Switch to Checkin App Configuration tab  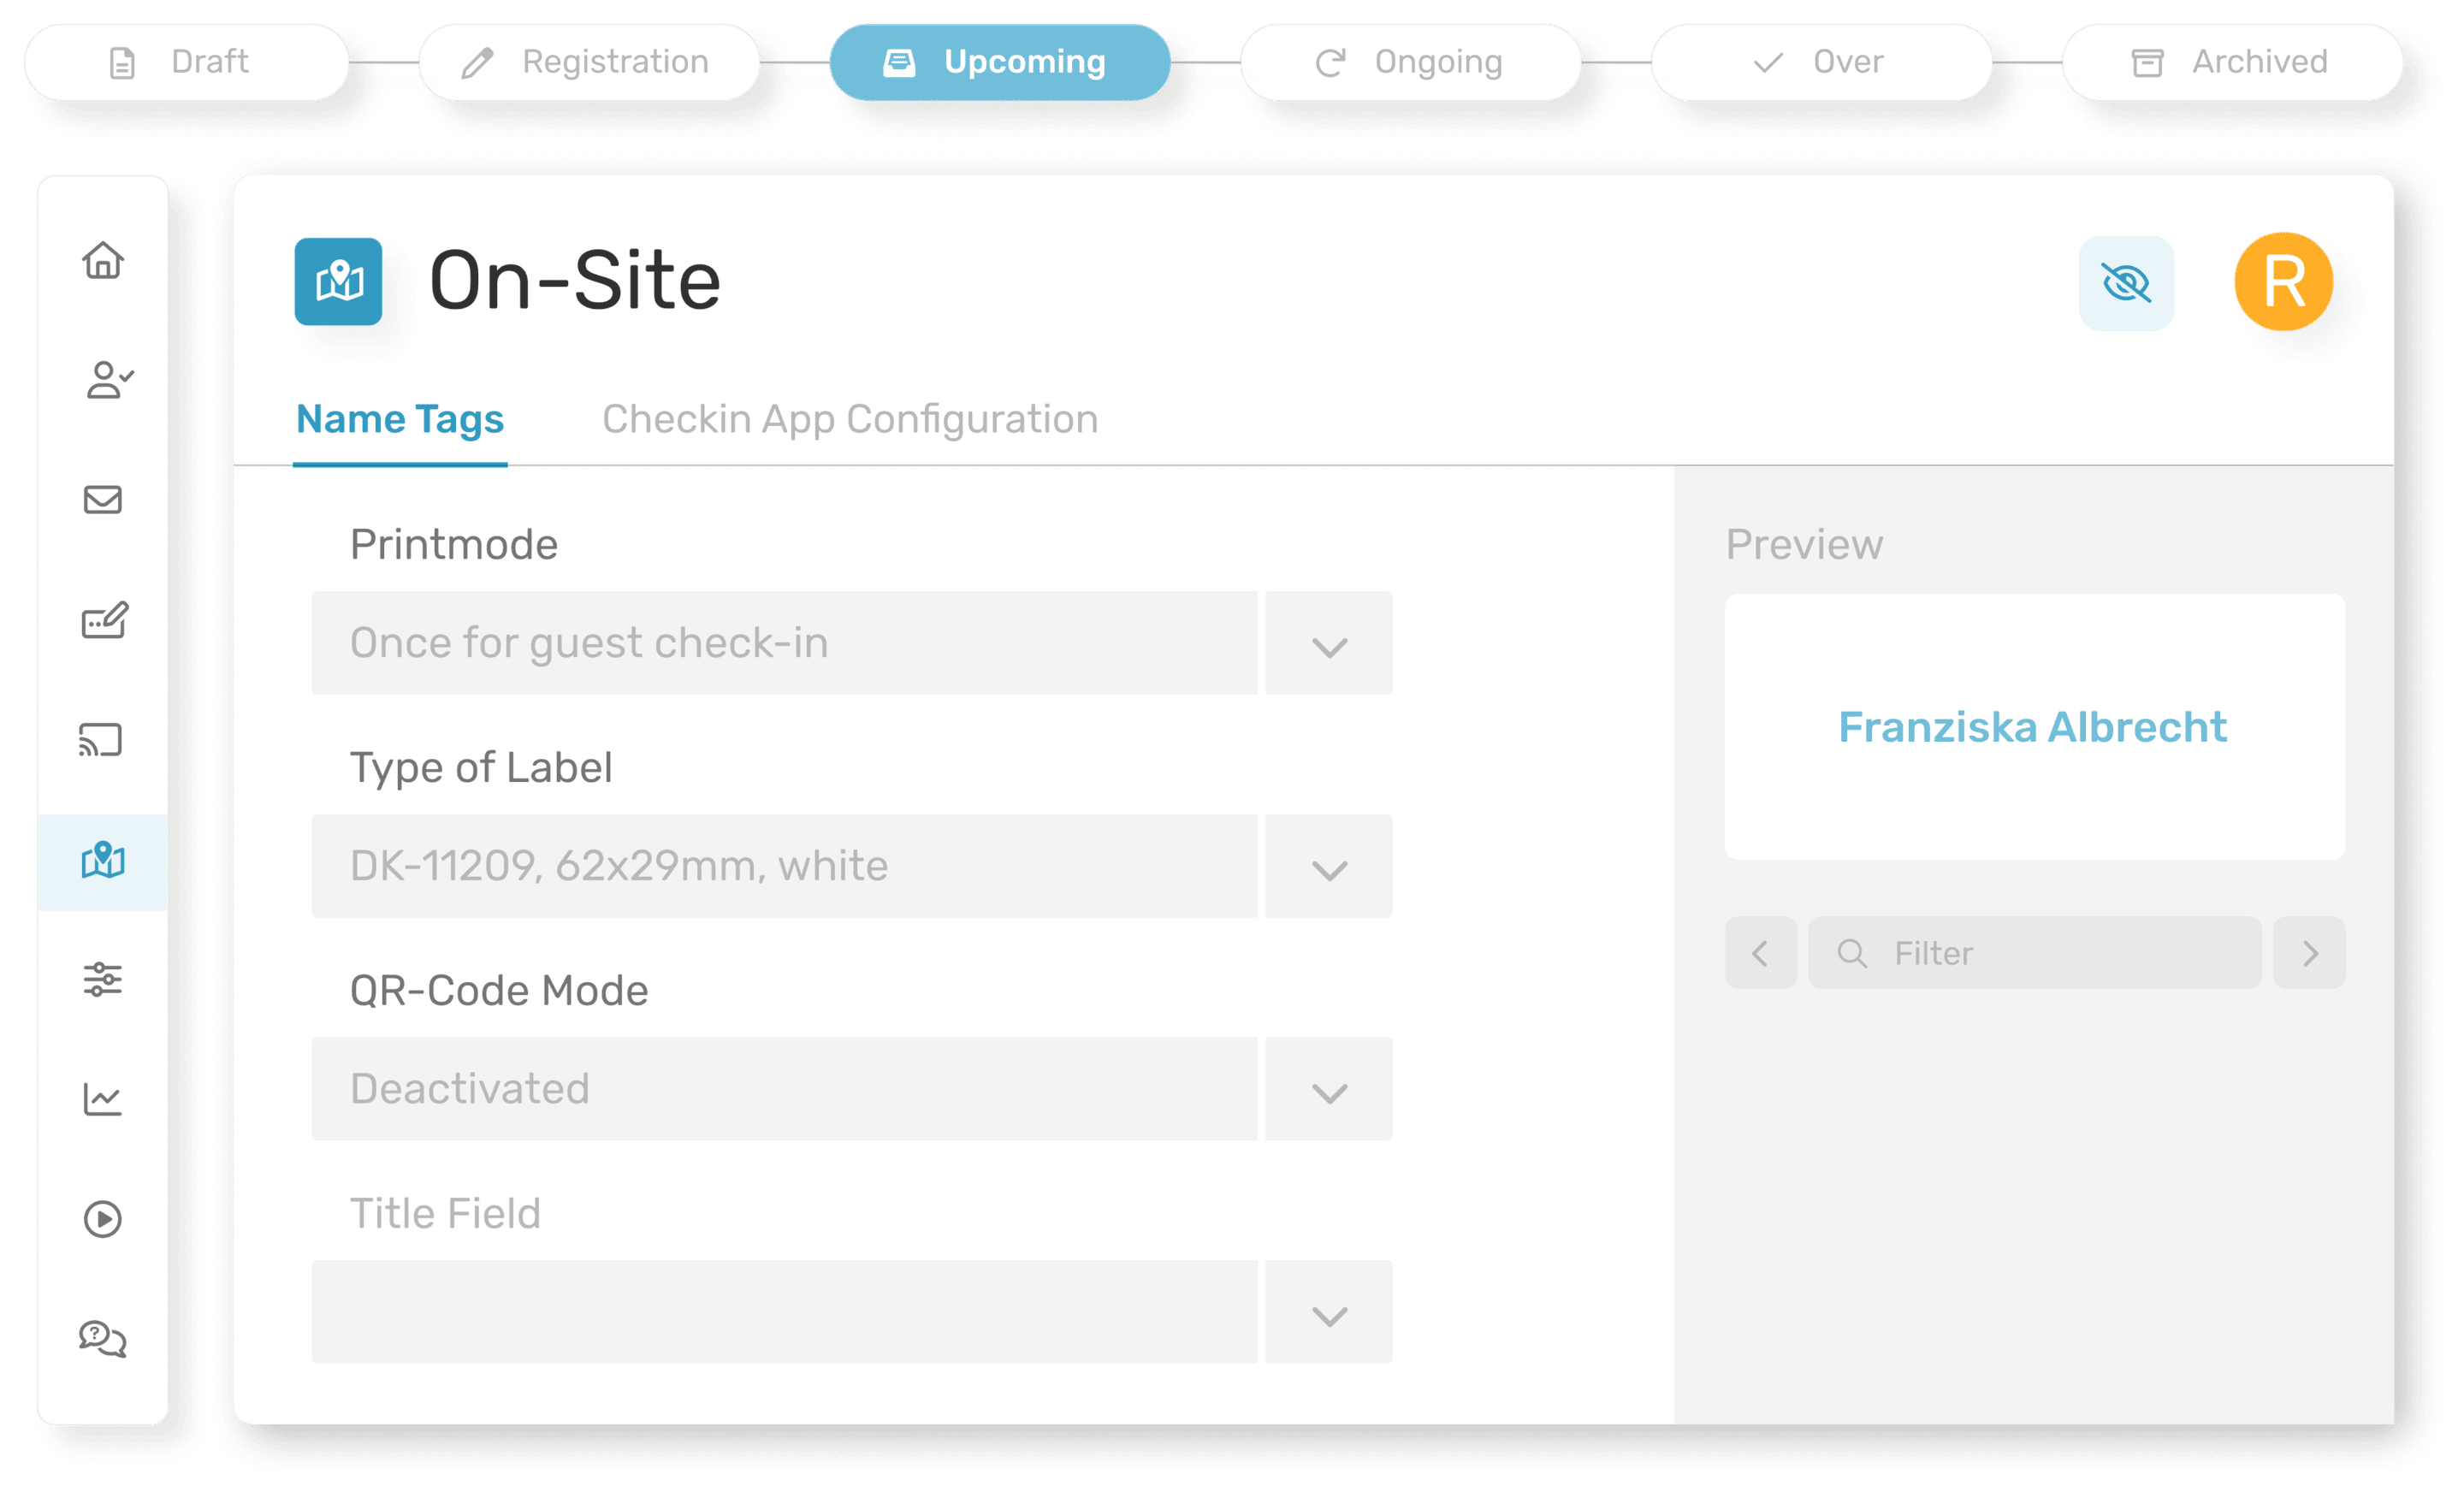click(850, 419)
